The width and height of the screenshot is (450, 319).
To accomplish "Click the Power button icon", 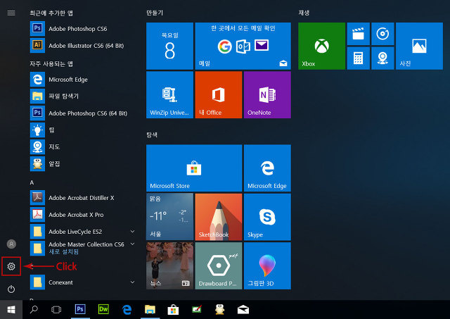I will (11, 289).
